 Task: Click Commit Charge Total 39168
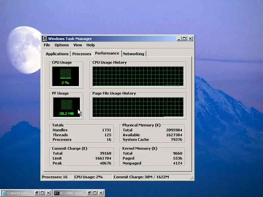pos(106,153)
